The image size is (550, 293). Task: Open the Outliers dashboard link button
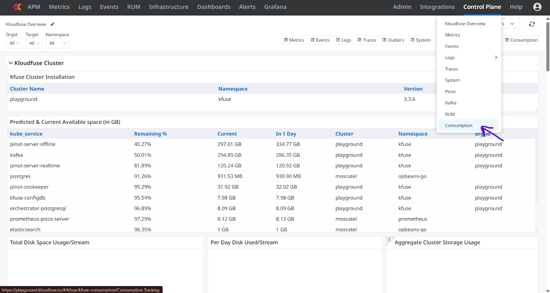[393, 40]
